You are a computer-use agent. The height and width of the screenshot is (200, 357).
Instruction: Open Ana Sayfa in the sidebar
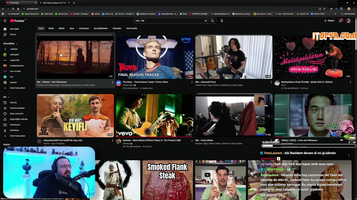(x=15, y=29)
